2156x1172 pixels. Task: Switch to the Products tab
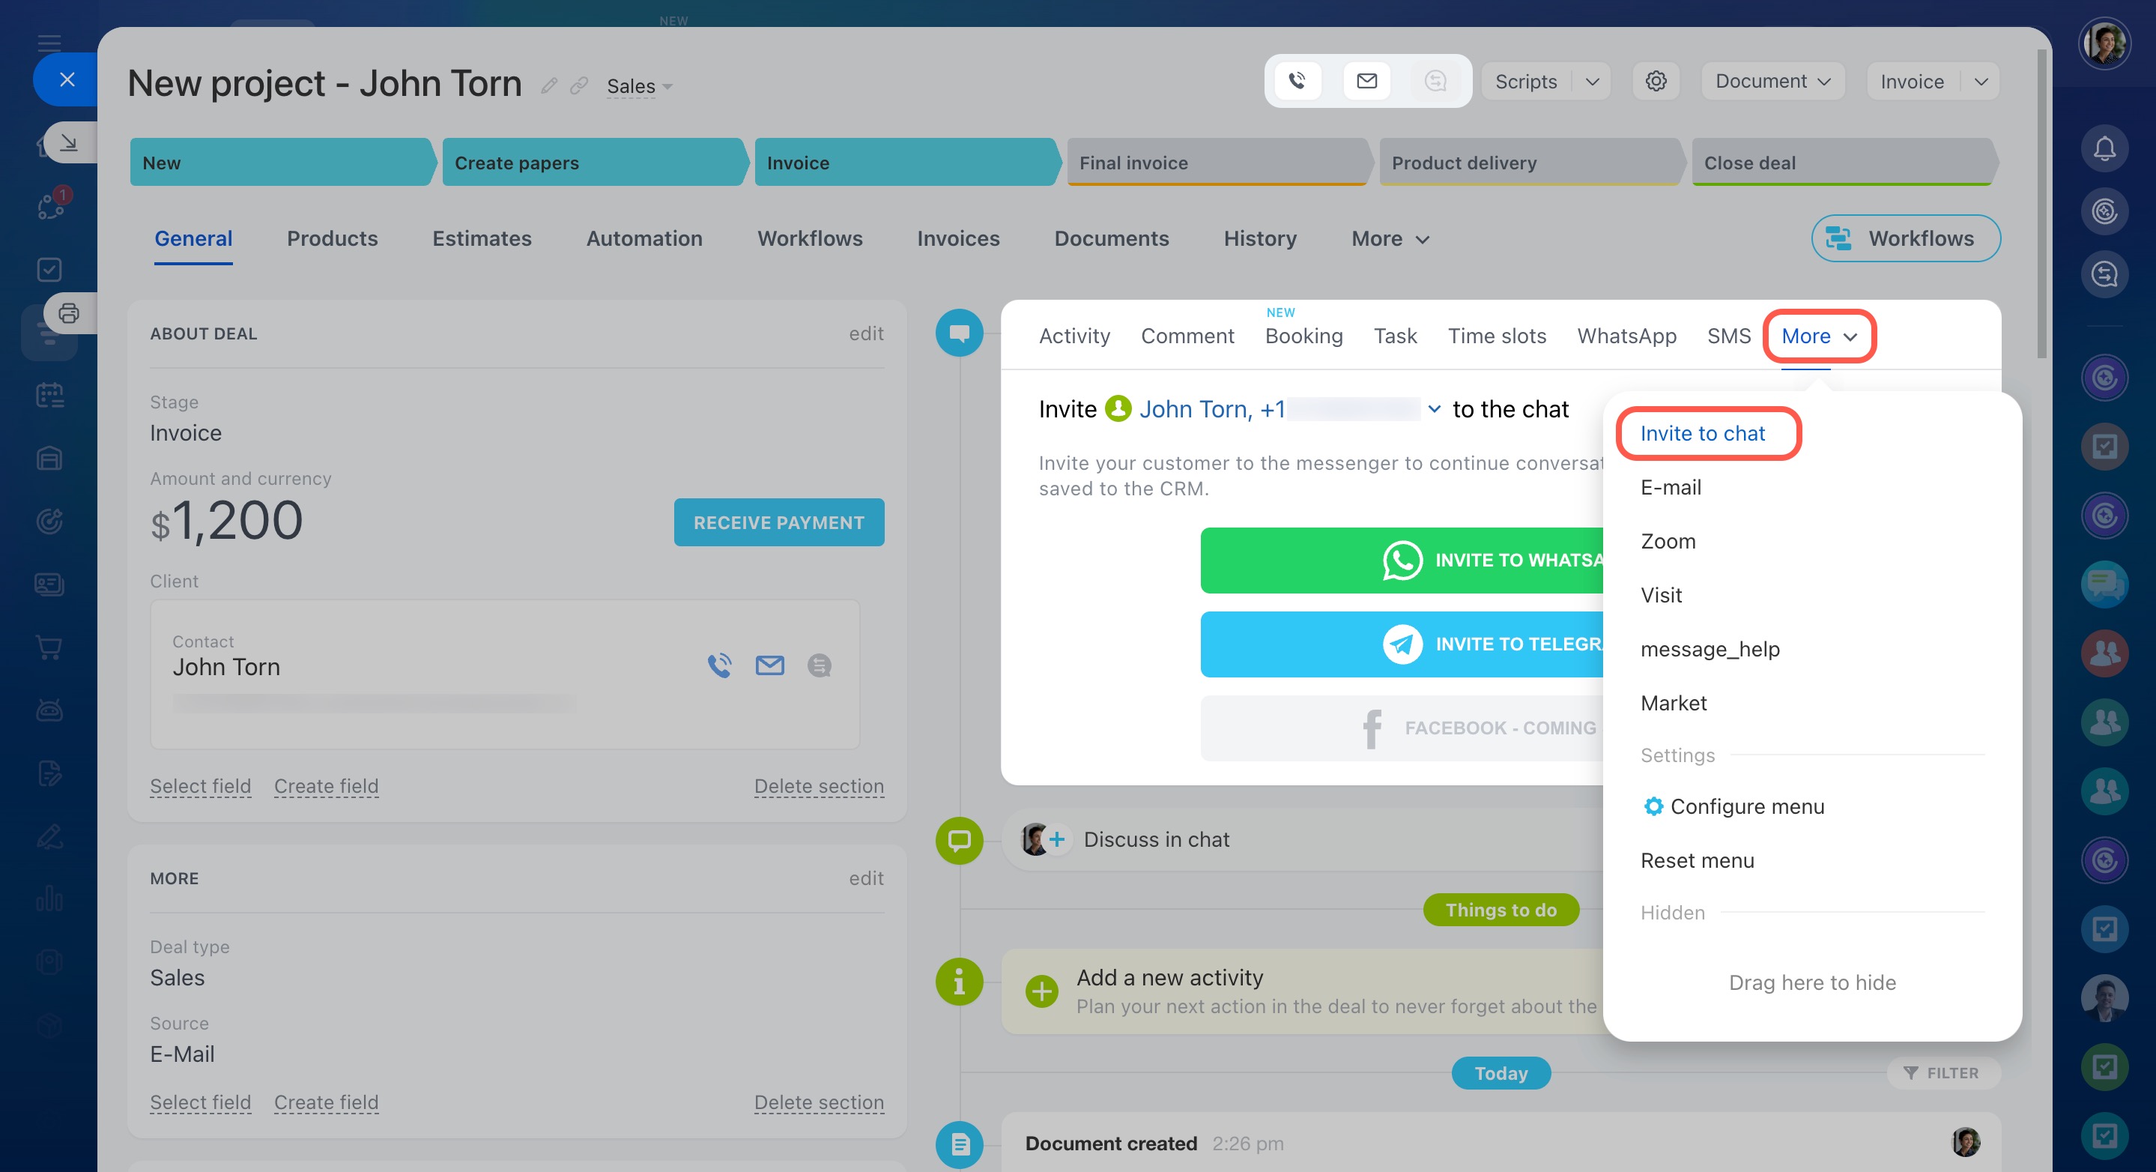click(331, 238)
